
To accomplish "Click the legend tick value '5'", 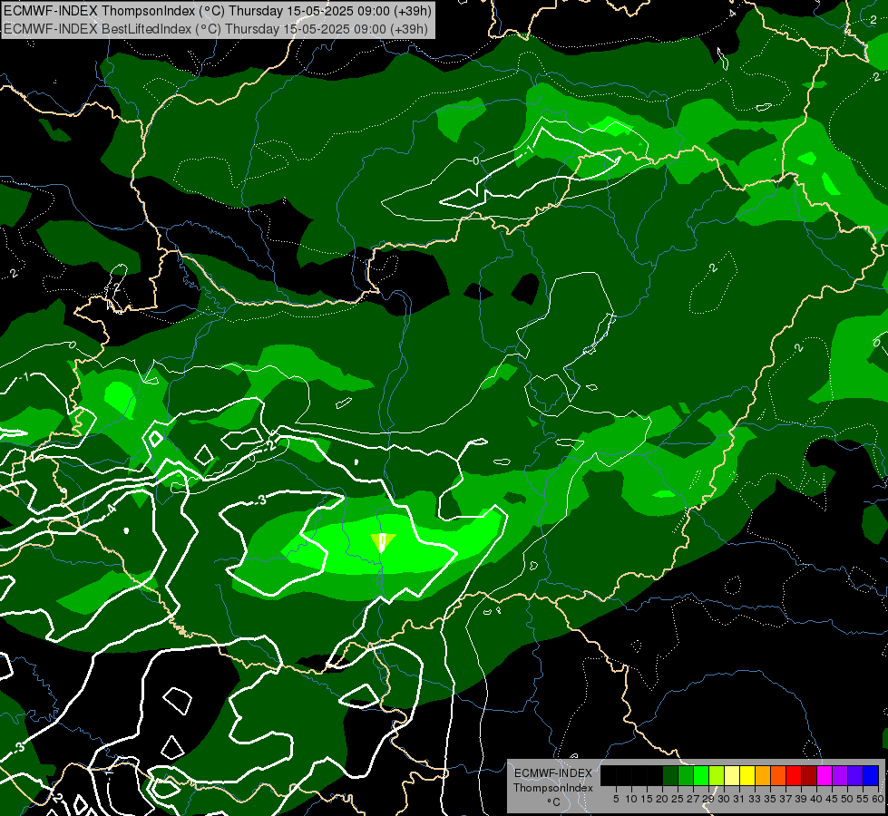I will (616, 799).
